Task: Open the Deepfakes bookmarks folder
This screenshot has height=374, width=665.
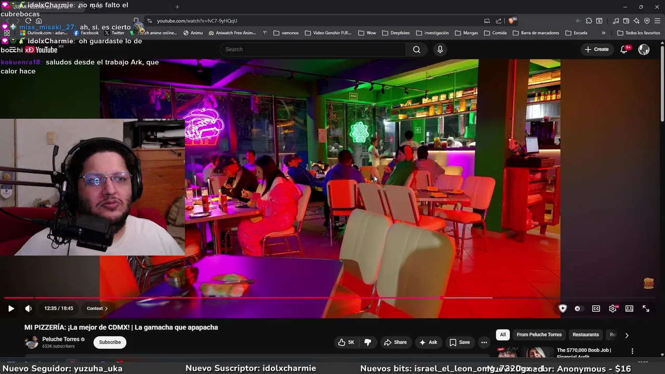Action: (x=396, y=33)
